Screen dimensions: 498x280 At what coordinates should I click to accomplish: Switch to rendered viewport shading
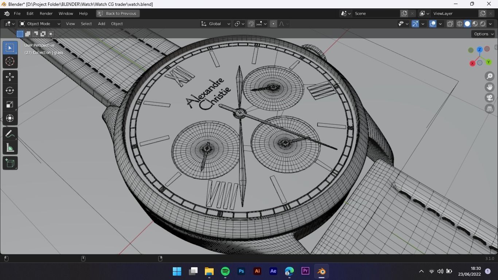pyautogui.click(x=483, y=24)
